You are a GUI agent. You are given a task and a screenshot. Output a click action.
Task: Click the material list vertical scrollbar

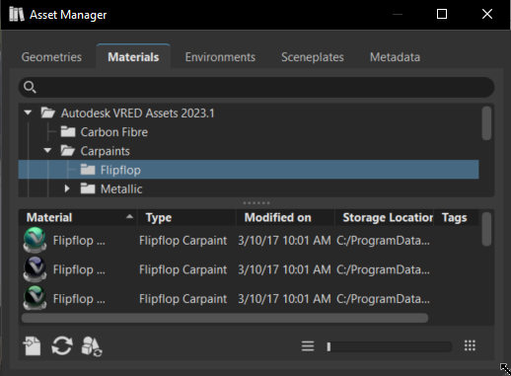point(486,229)
